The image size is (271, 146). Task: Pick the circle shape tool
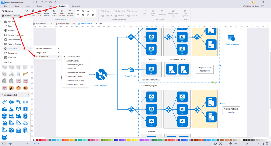point(83,15)
